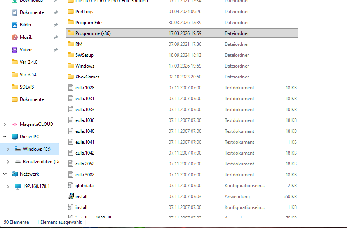Screen dimensions: 347x228
Task: Expand the MagentaCLOUD tree node
Action: [x=5, y=124]
